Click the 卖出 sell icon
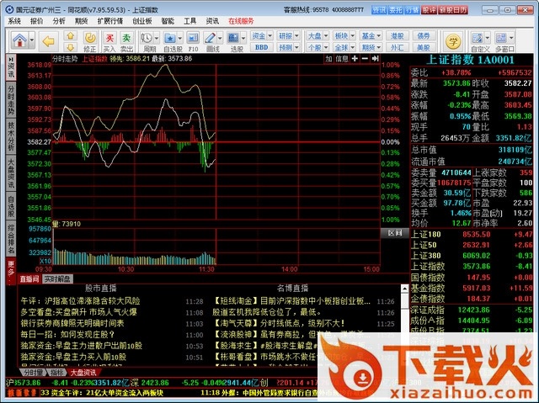This screenshot has height=403, width=539. tap(126, 41)
